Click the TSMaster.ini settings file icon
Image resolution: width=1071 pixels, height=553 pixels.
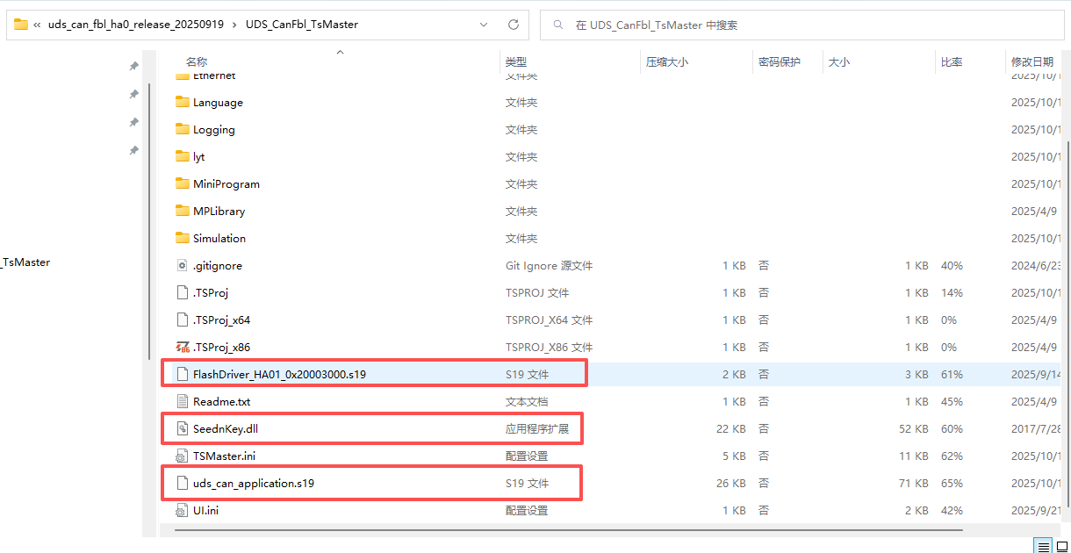click(x=183, y=456)
